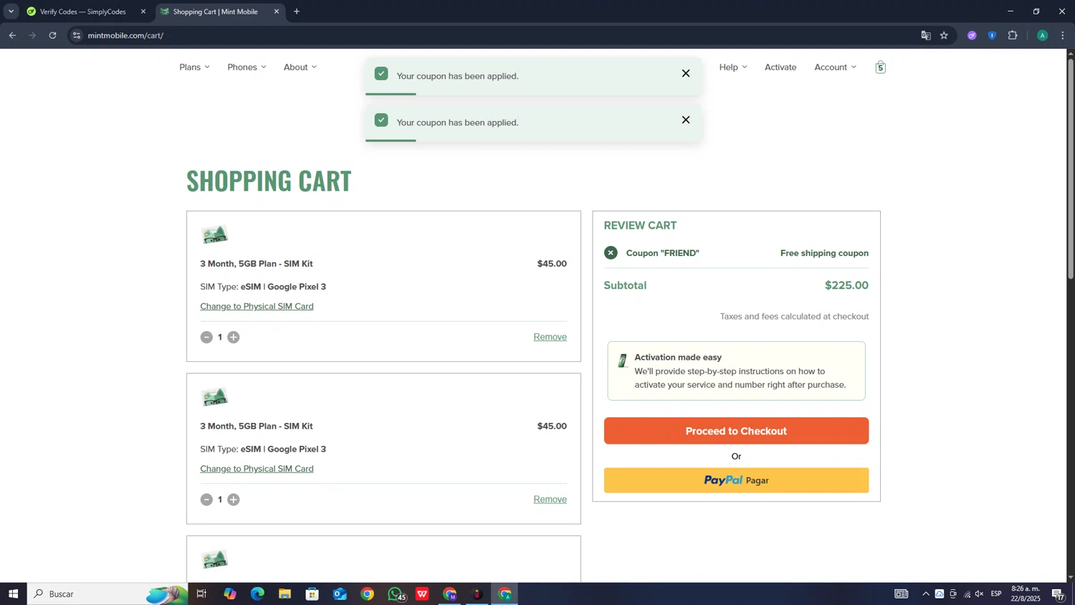Show hidden system tray icons
This screenshot has height=605, width=1075.
[925, 594]
